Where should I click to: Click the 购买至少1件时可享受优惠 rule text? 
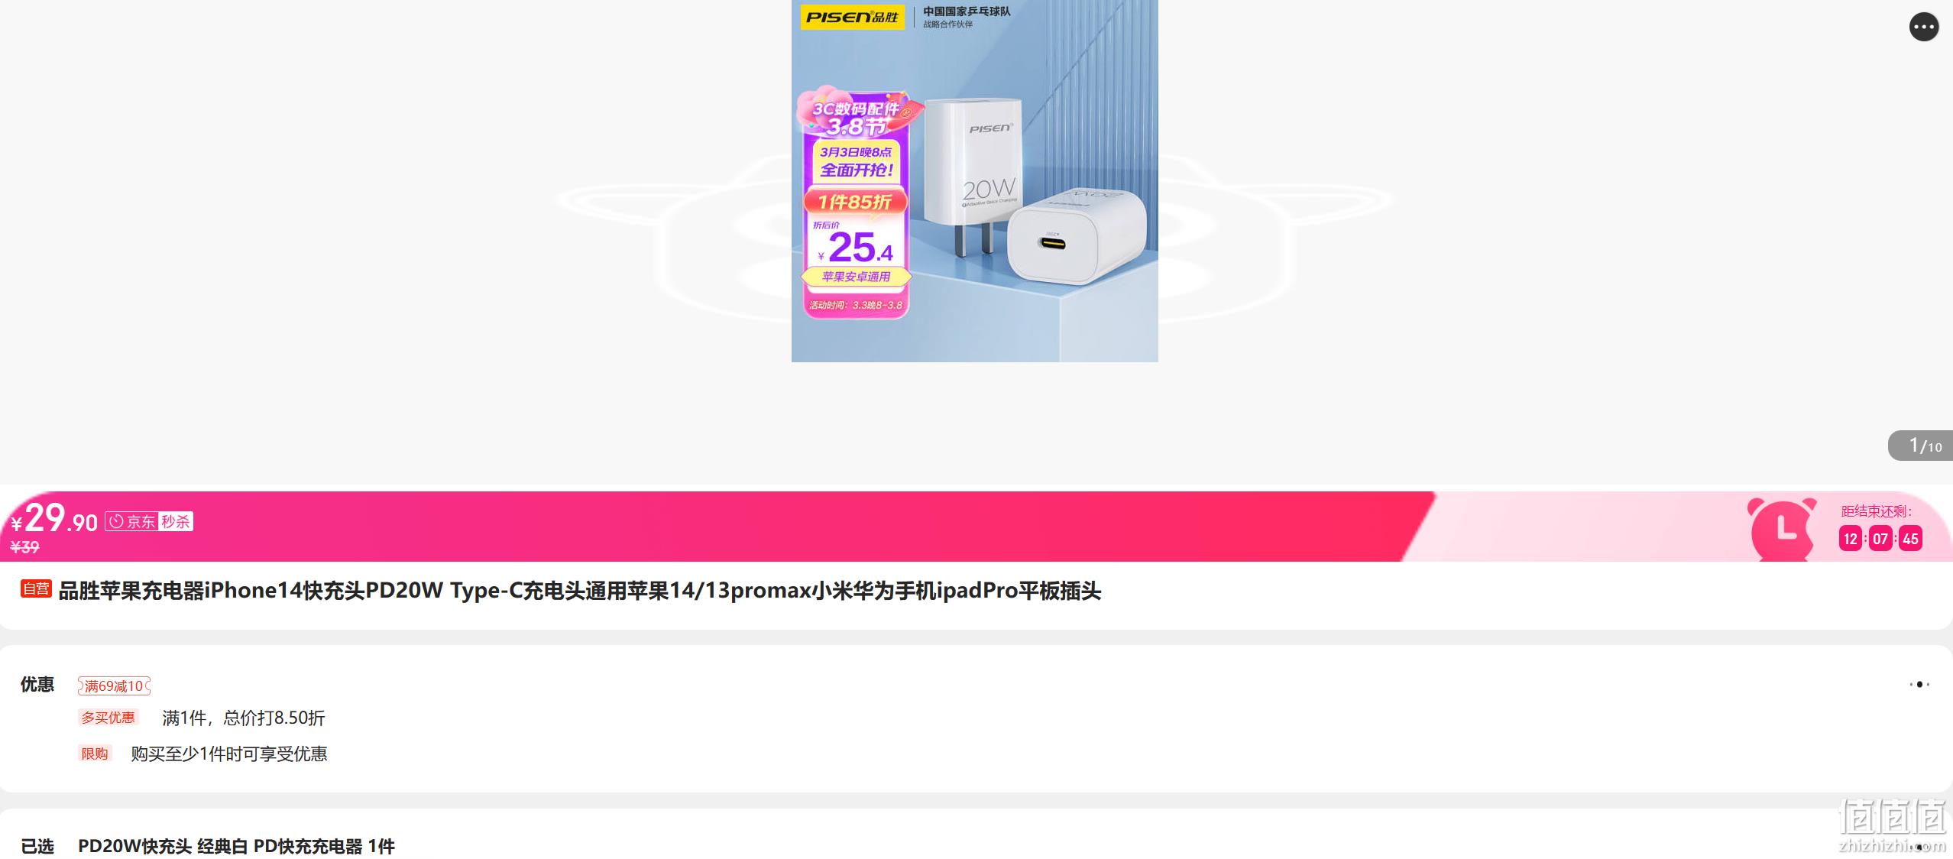click(229, 754)
